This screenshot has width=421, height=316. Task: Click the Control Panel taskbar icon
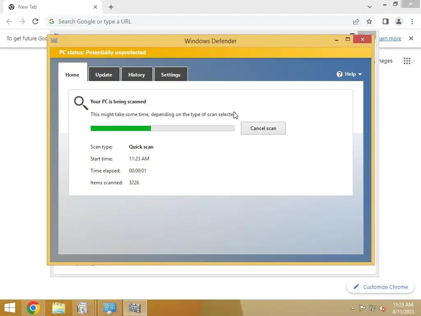point(109,308)
